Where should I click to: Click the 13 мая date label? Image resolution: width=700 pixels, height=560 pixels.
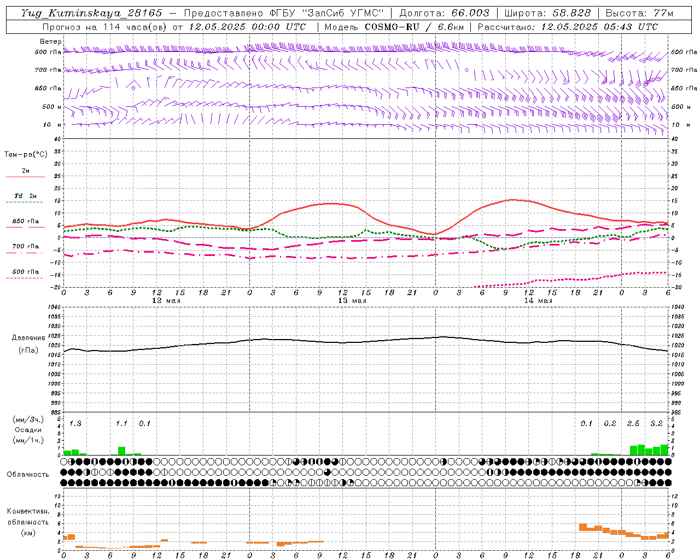352,301
